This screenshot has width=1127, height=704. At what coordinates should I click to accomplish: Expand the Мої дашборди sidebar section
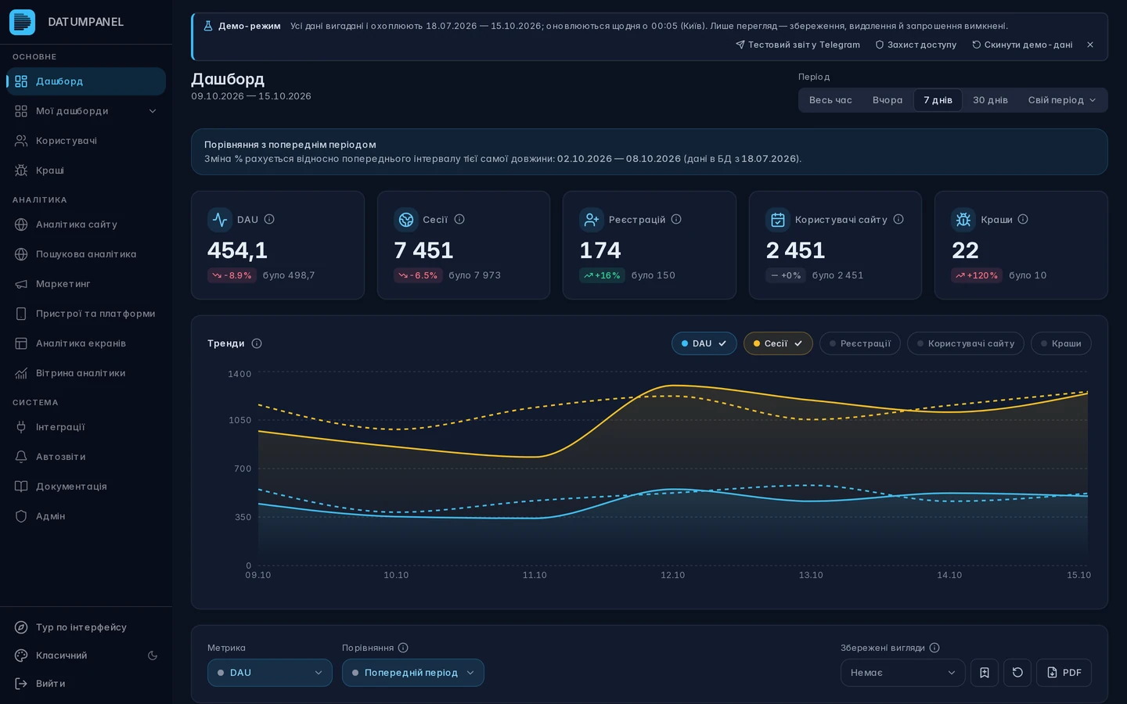86,111
